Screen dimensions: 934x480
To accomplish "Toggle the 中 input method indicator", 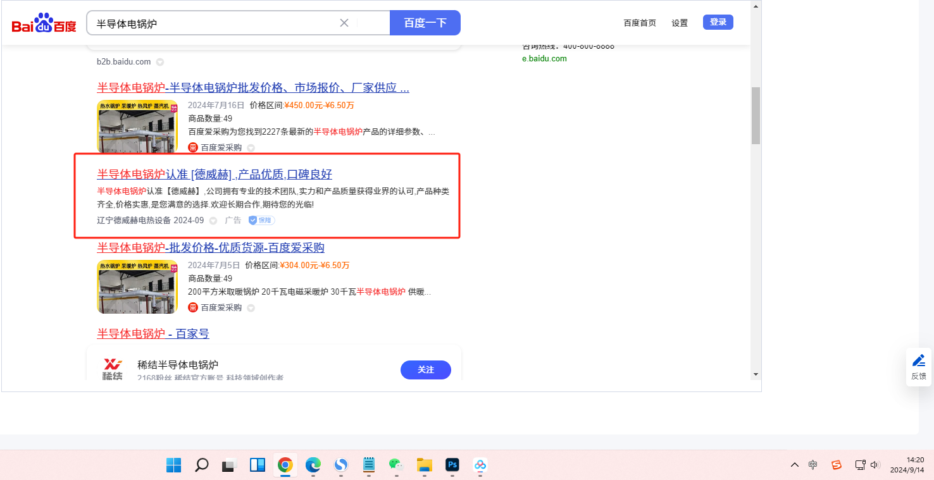I will (813, 465).
